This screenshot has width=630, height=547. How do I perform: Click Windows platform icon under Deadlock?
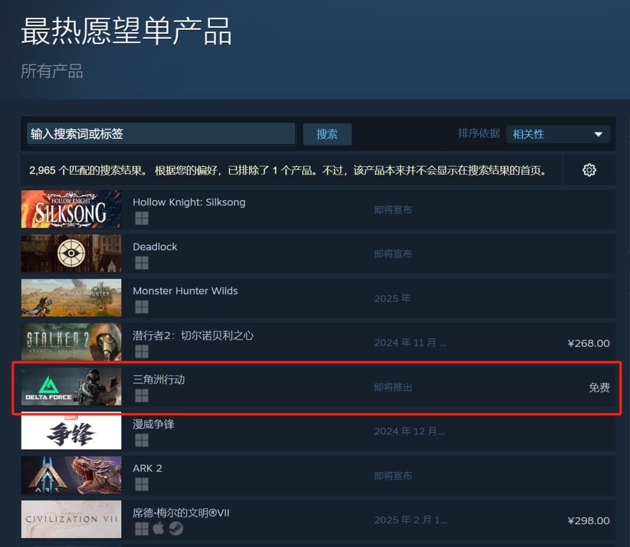point(142,263)
